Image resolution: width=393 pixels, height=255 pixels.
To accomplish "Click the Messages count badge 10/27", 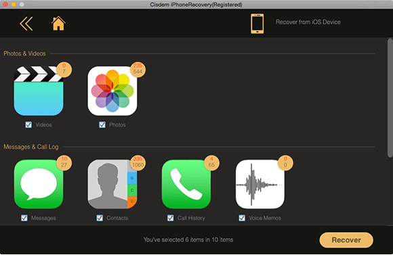I will (64, 162).
